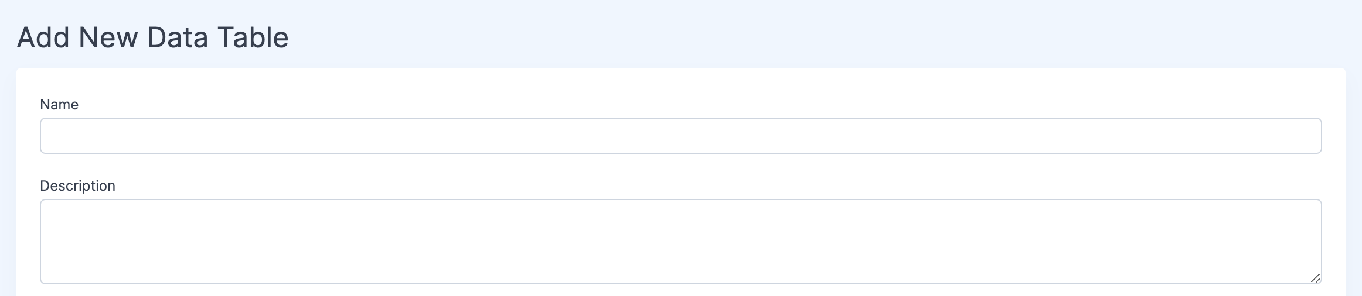Click inside the multi-line Description textbox
Viewport: 1362px width, 296px height.
[x=680, y=241]
